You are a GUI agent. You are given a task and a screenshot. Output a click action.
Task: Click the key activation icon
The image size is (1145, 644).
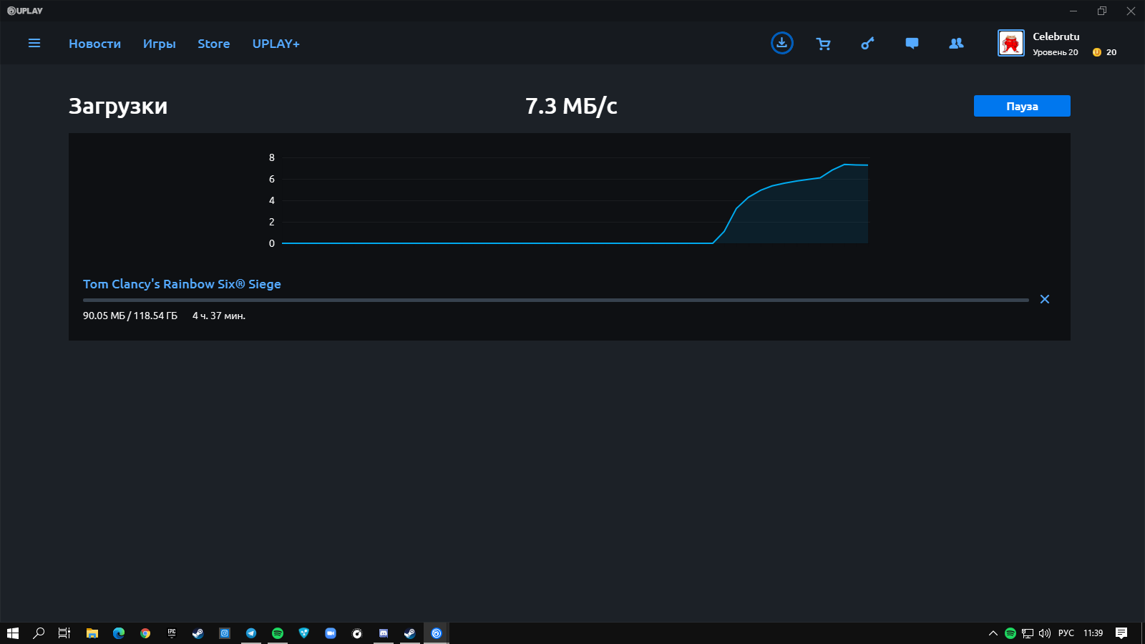[x=867, y=44]
